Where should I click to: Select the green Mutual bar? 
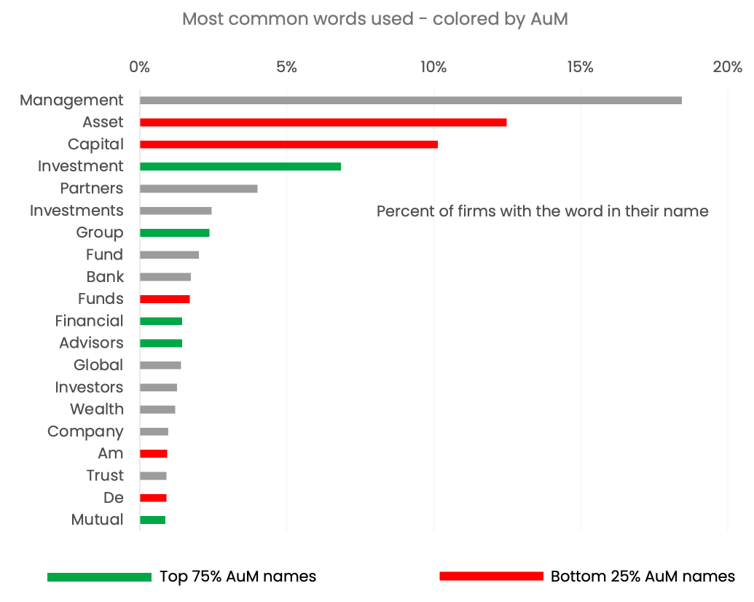[152, 520]
